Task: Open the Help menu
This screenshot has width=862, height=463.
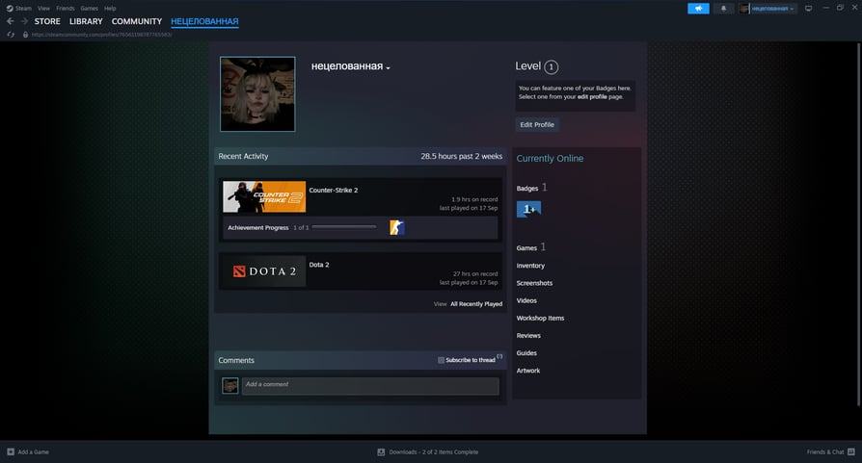Action: click(110, 9)
